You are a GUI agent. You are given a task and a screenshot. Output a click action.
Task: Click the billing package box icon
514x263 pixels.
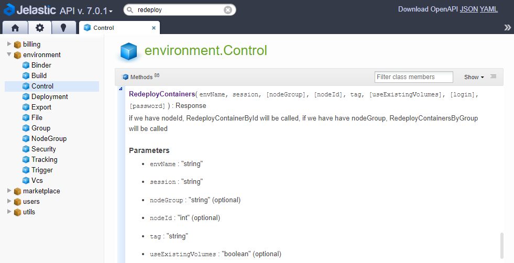17,45
